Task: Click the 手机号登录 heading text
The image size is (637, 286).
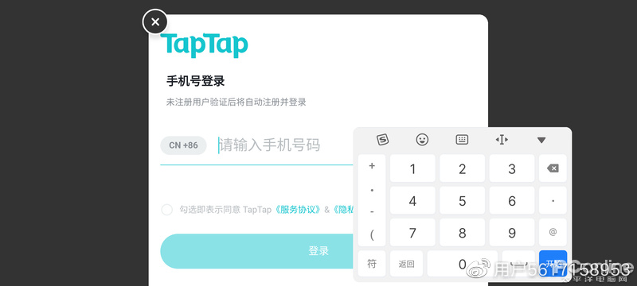Action: tap(195, 81)
